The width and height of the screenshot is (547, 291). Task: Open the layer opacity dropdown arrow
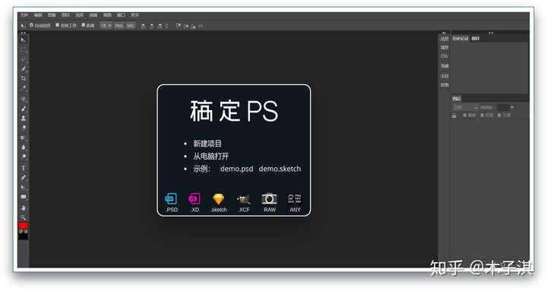pyautogui.click(x=512, y=107)
